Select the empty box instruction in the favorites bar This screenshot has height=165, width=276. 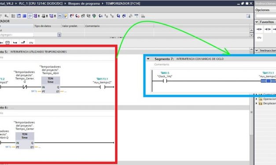(7, 43)
